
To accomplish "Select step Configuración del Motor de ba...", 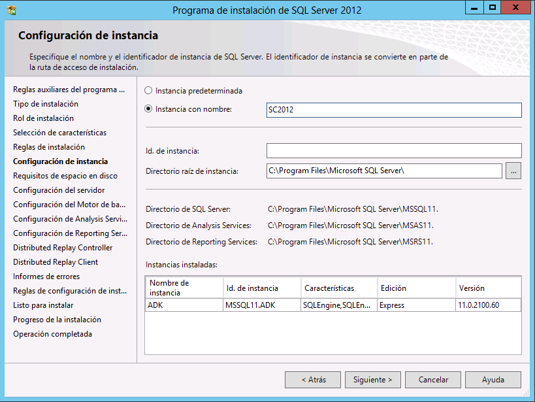I will pos(69,204).
